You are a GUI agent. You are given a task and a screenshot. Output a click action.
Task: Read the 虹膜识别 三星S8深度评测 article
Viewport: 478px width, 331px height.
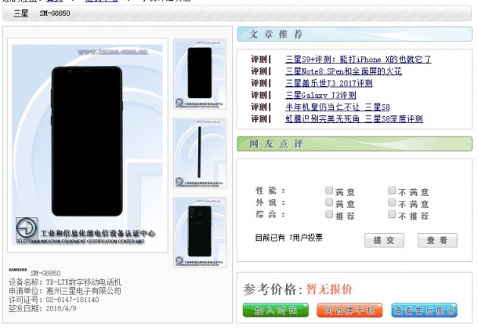pyautogui.click(x=353, y=119)
